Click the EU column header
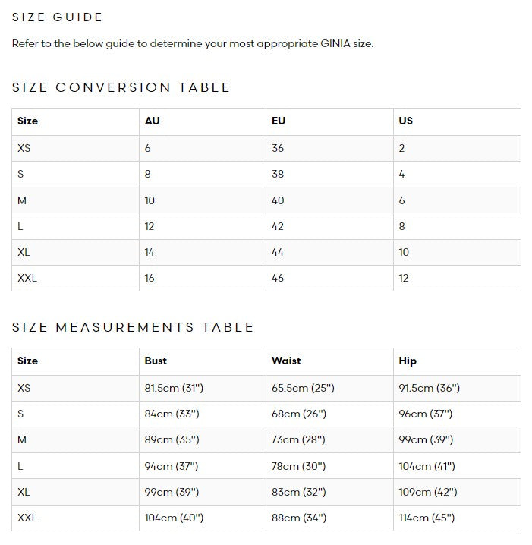The width and height of the screenshot is (532, 545). (279, 121)
